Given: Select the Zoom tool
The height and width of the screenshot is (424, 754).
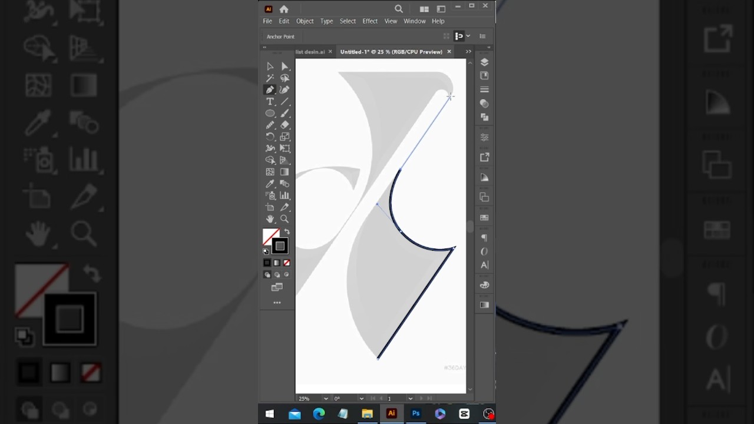Looking at the screenshot, I should 285,219.
